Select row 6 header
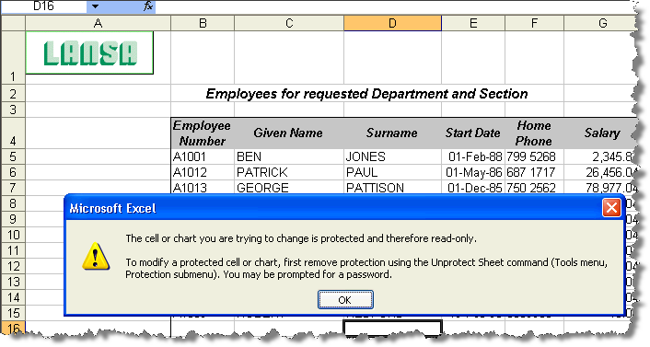The image size is (650, 347). (x=13, y=172)
